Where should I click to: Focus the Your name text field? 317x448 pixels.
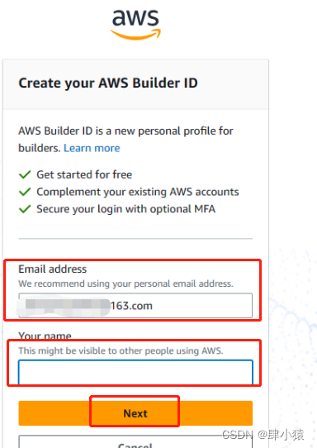tap(135, 372)
